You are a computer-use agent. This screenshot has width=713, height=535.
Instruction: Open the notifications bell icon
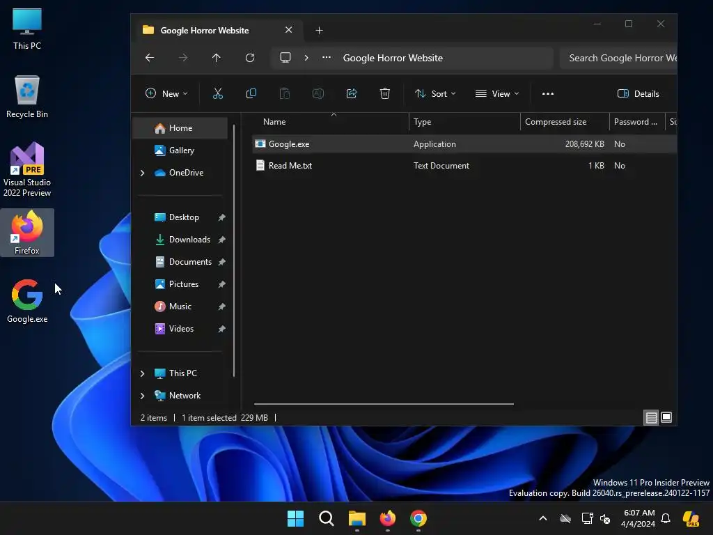point(666,518)
